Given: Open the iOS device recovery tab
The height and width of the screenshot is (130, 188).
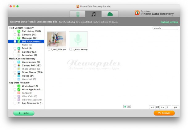Looking at the screenshot, I should pos(77,14).
